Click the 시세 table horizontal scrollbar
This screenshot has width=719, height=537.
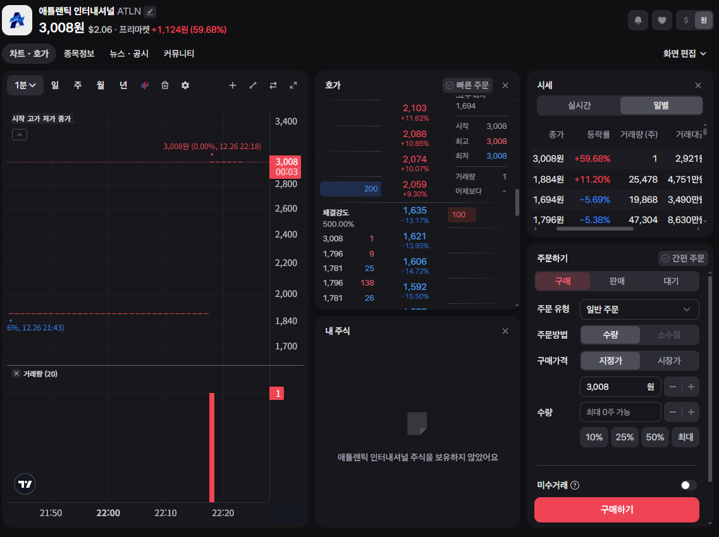pyautogui.click(x=594, y=229)
